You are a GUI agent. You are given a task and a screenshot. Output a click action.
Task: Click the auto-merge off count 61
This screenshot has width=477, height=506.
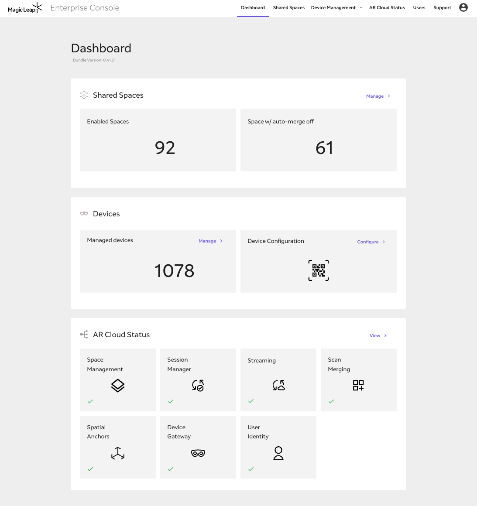(324, 148)
